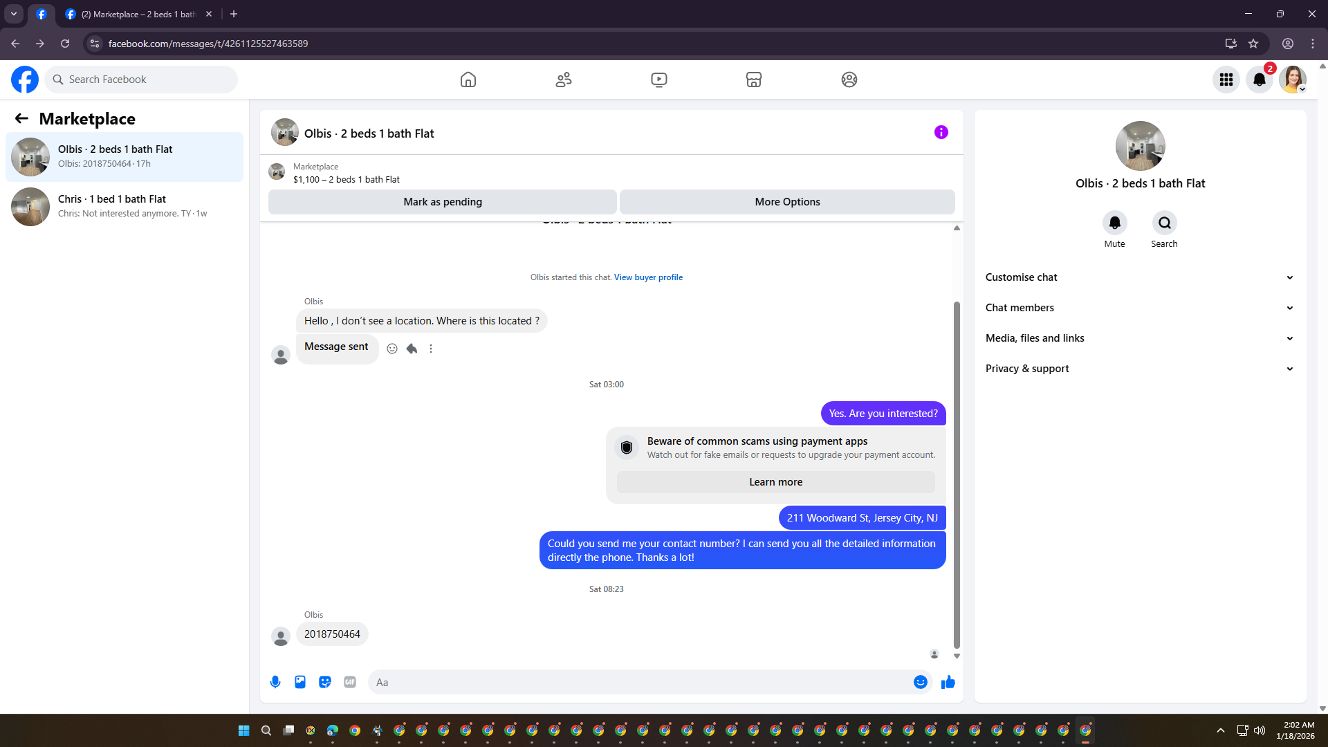Open the Chris 1 bed 1 bath Flat conversation
The height and width of the screenshot is (747, 1328).
[124, 206]
